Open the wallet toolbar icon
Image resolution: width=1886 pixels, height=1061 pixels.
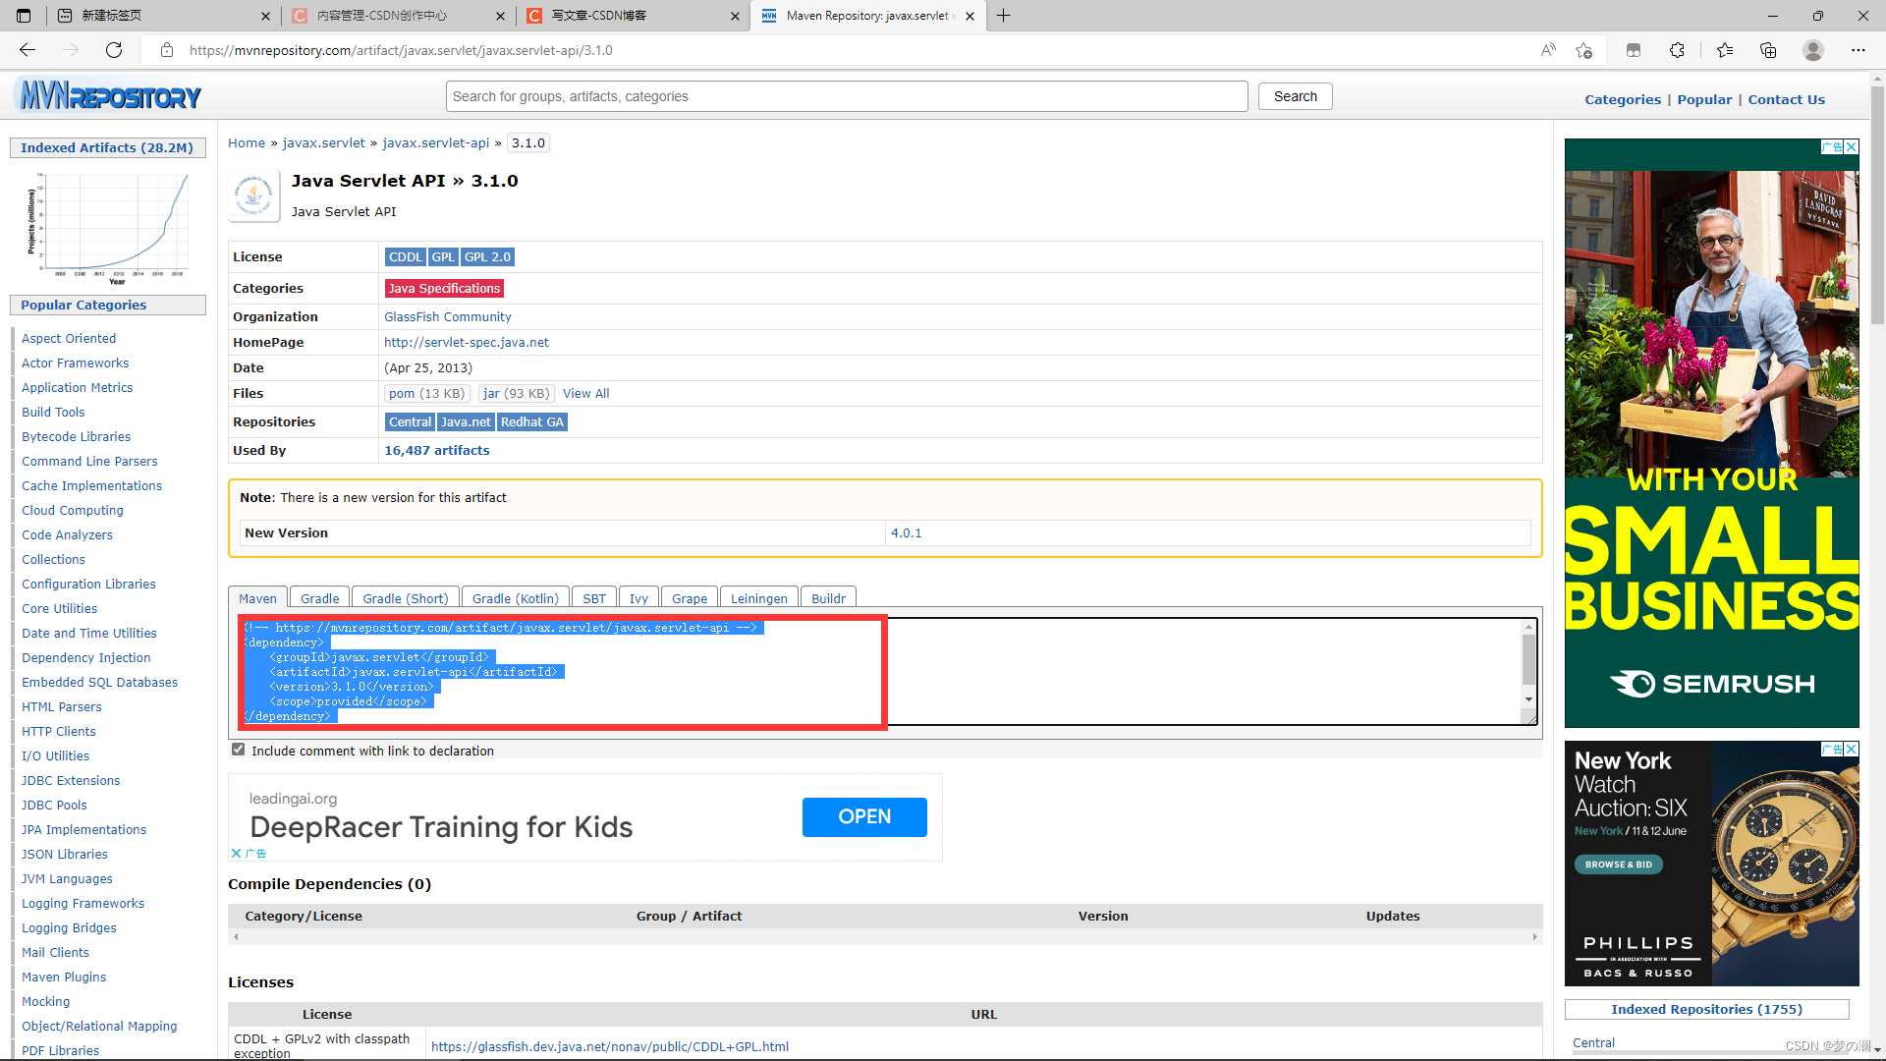point(1634,50)
